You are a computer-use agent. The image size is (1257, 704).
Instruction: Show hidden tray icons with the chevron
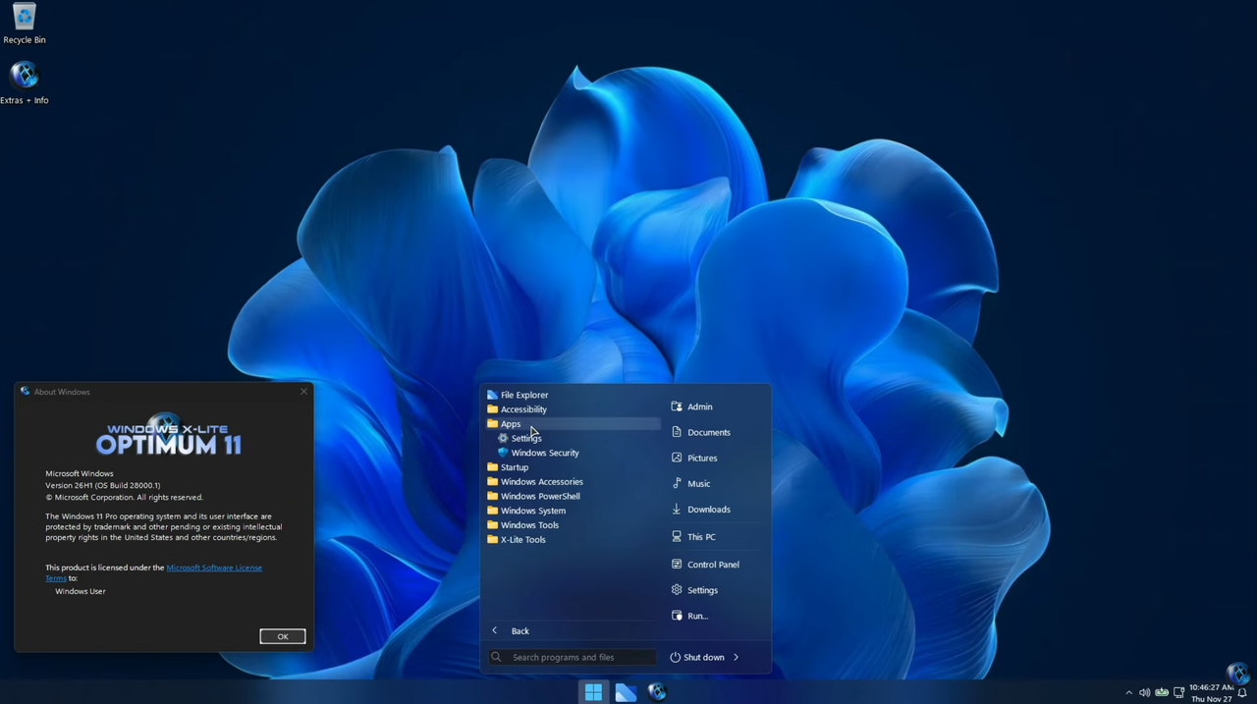1128,692
